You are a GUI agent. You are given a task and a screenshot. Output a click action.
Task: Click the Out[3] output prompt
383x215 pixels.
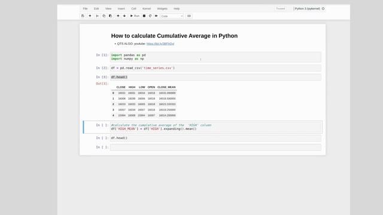(102, 84)
